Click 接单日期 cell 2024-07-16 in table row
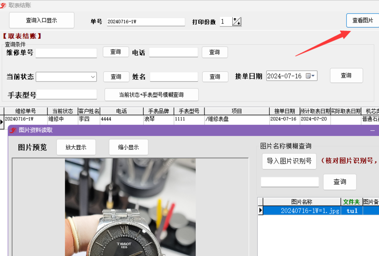 tap(285, 119)
